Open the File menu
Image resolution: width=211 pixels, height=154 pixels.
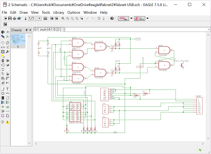pos(4,12)
